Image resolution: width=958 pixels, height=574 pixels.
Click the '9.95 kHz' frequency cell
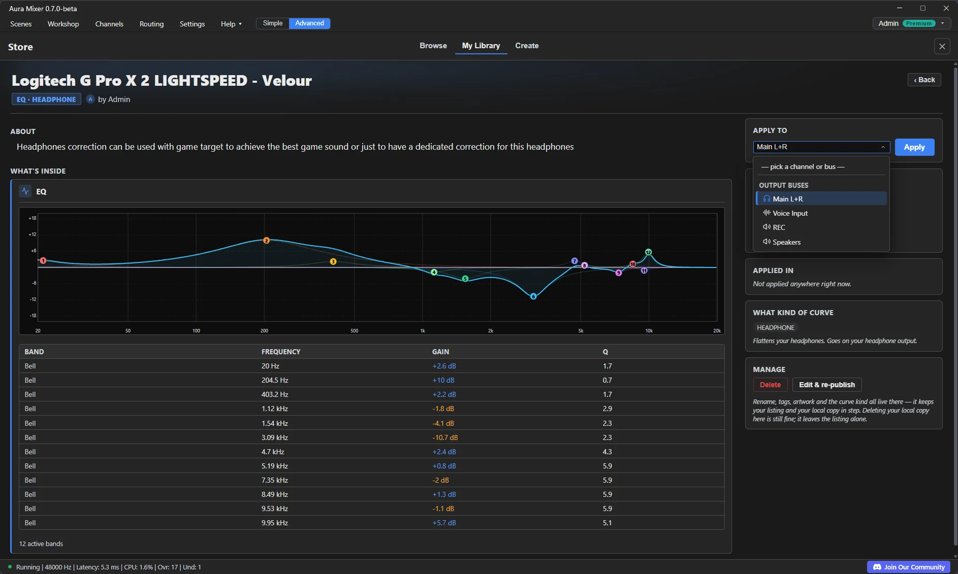click(x=275, y=523)
